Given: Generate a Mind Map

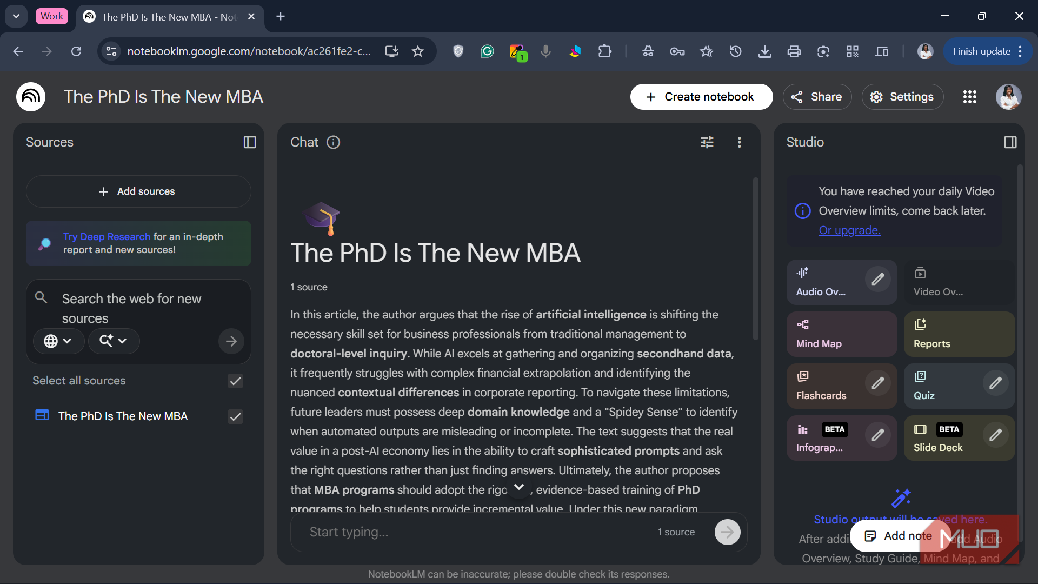Looking at the screenshot, I should point(842,334).
